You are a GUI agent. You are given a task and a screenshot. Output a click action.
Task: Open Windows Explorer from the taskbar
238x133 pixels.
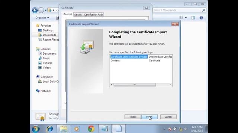pos(63,129)
